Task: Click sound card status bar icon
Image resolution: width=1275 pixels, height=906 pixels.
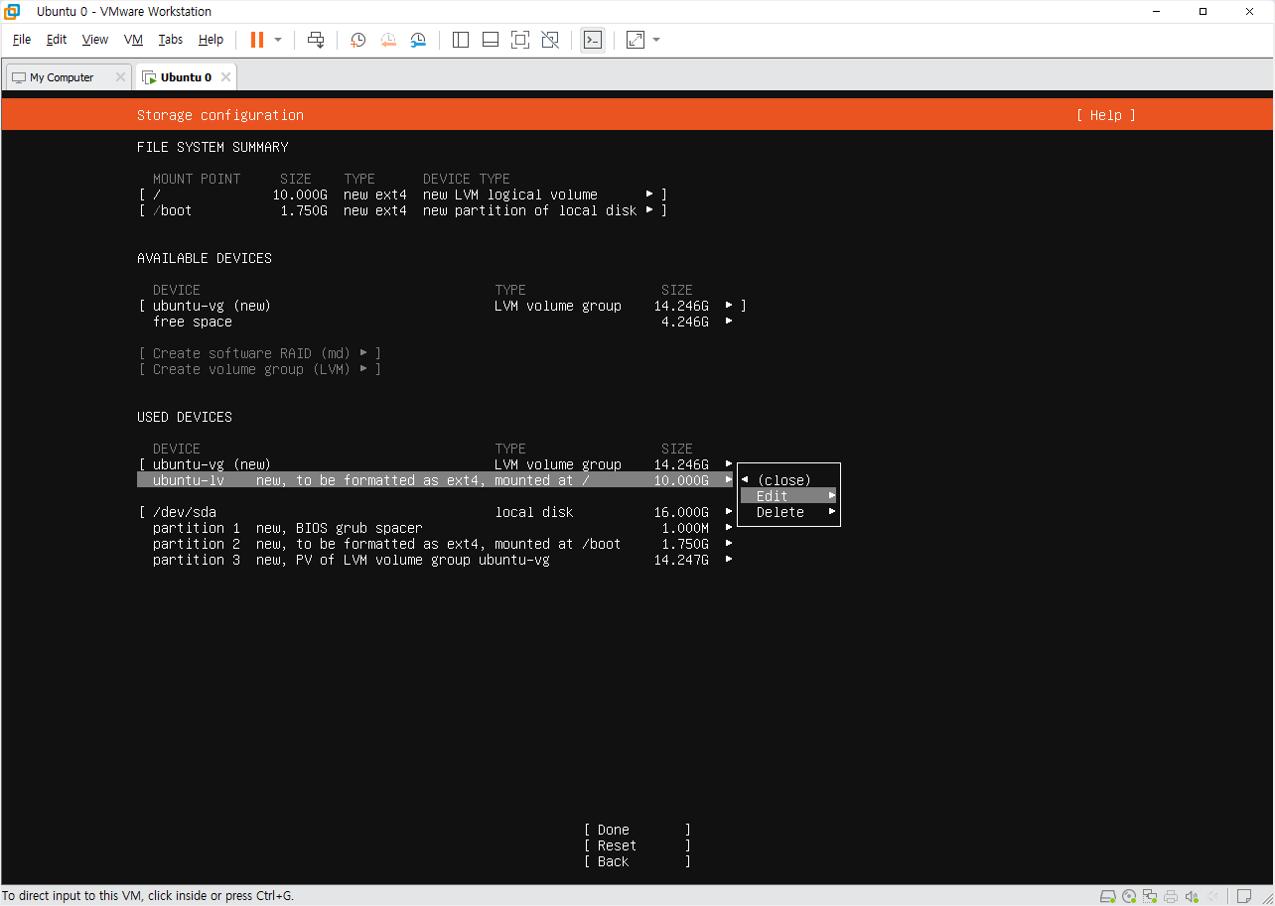Action: [1192, 896]
